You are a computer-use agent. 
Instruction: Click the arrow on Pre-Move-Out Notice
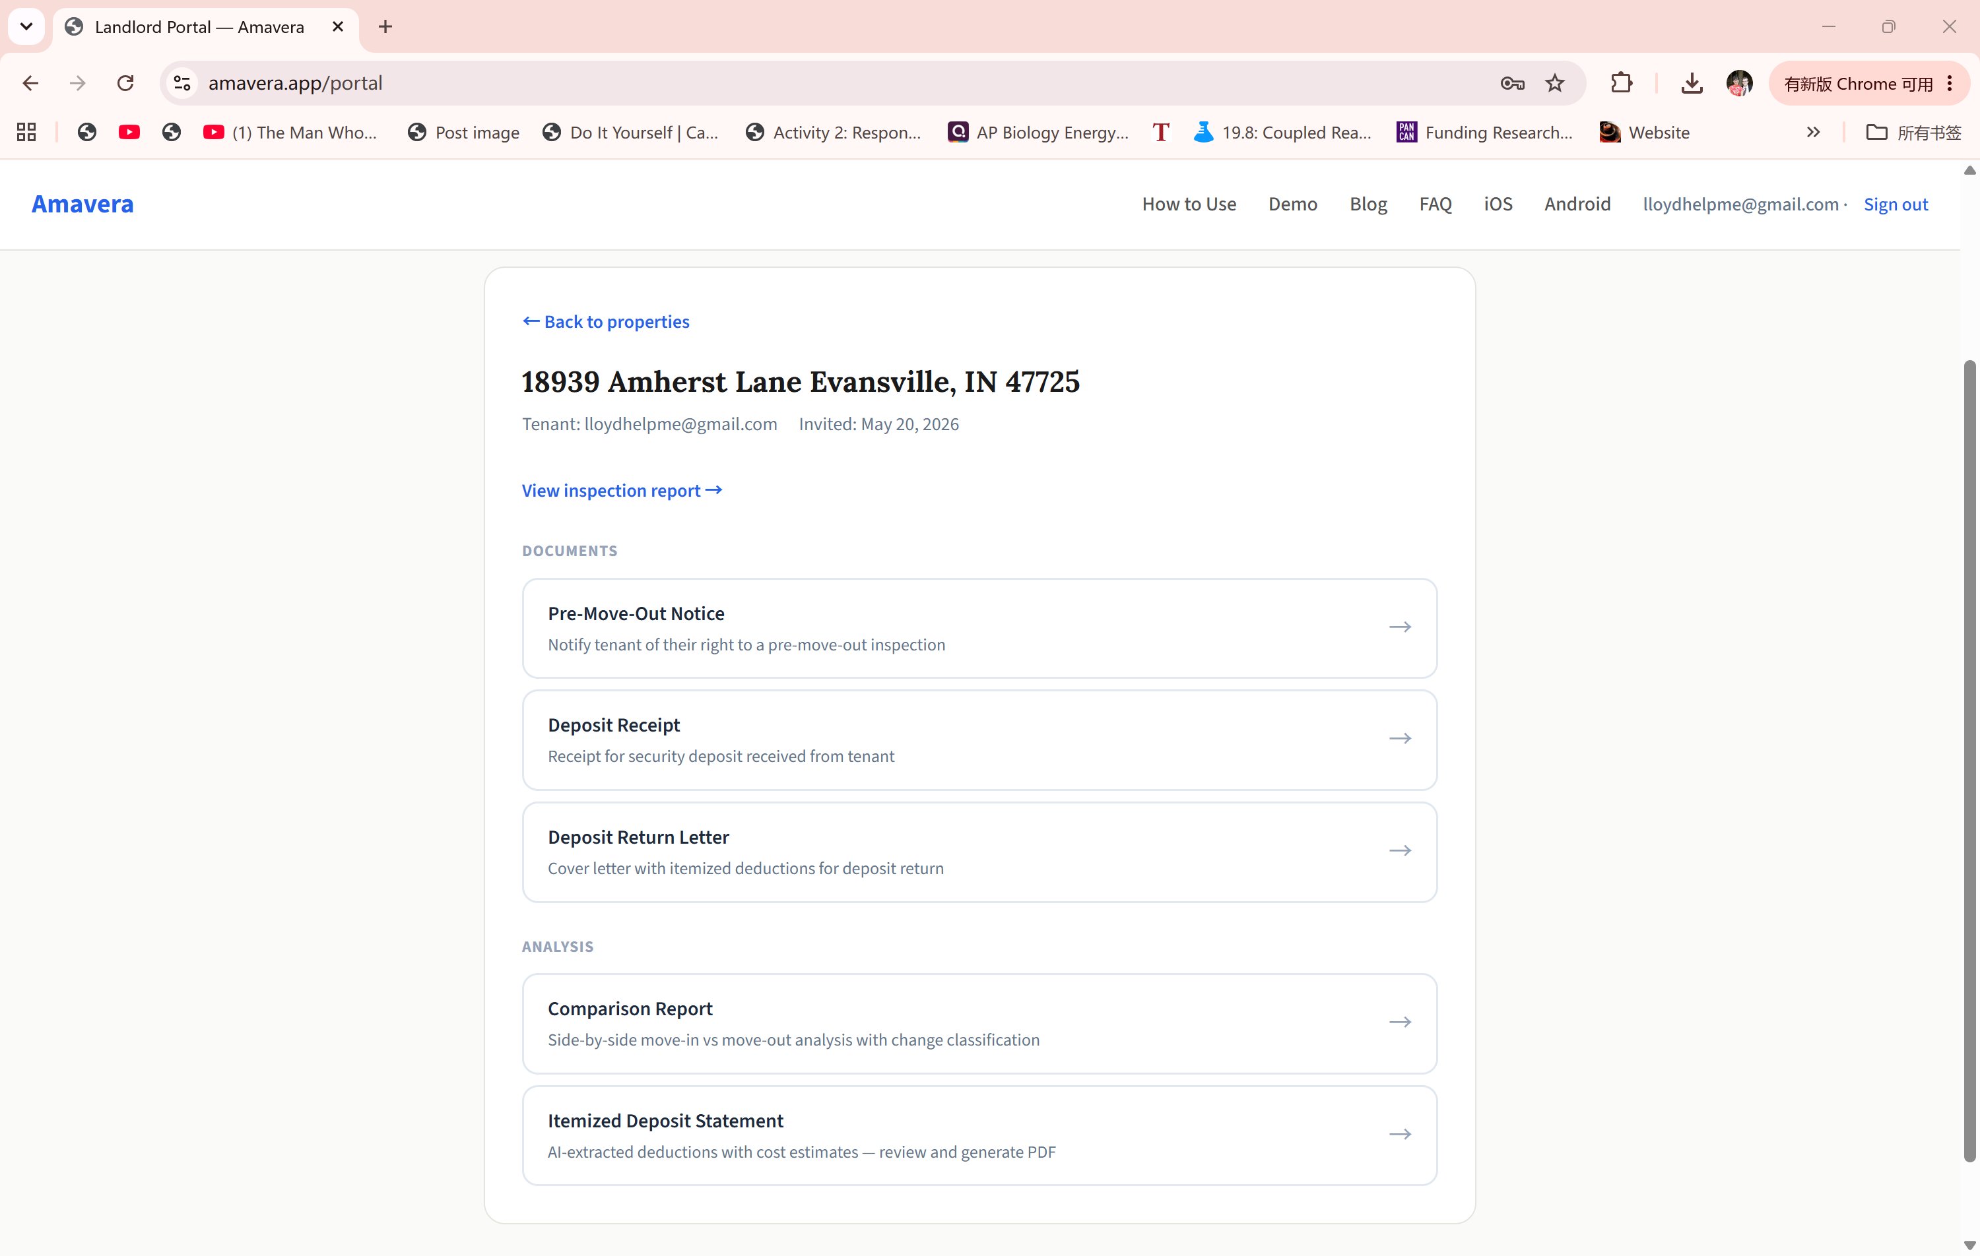point(1399,627)
